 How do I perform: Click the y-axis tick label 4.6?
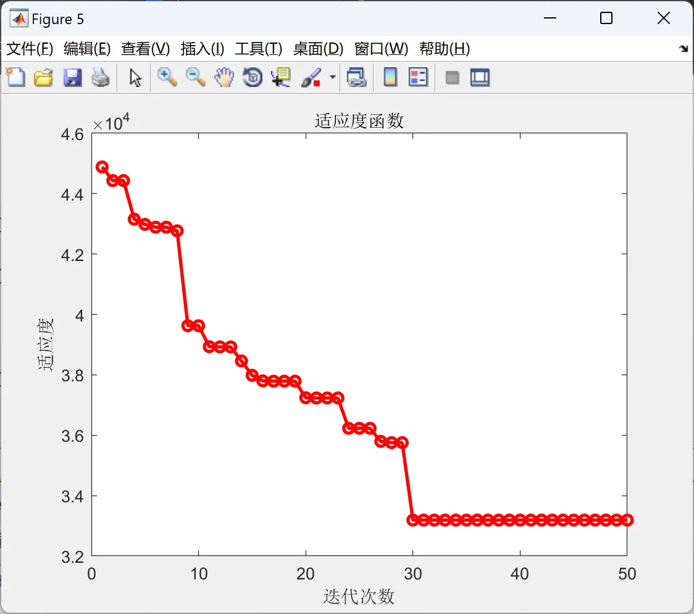[x=72, y=134]
